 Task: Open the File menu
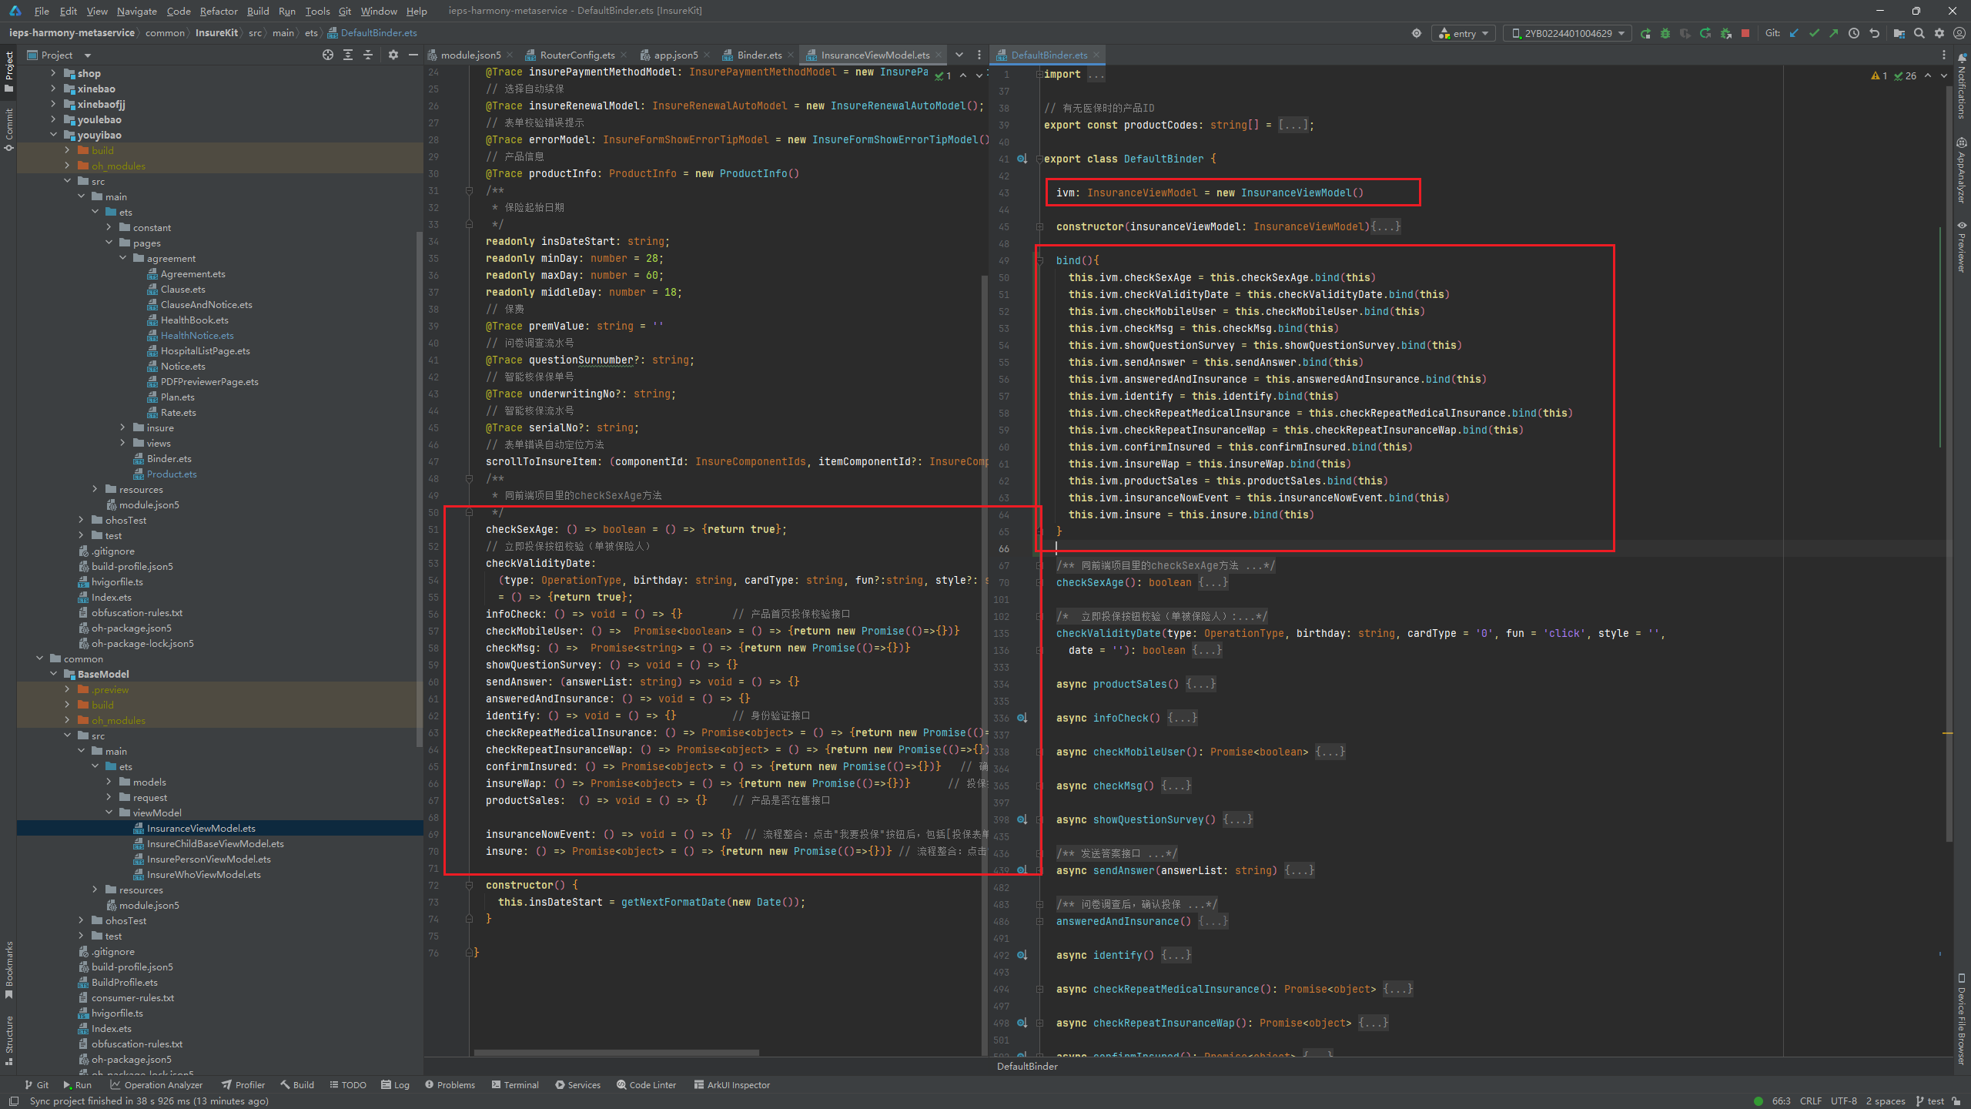pos(42,11)
